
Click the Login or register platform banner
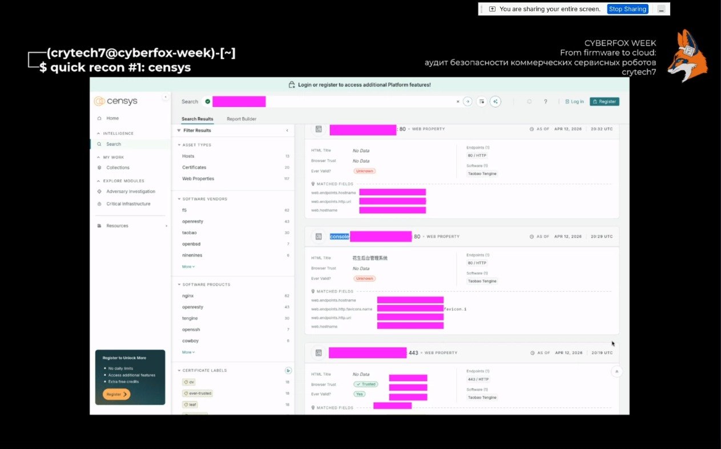click(x=360, y=85)
